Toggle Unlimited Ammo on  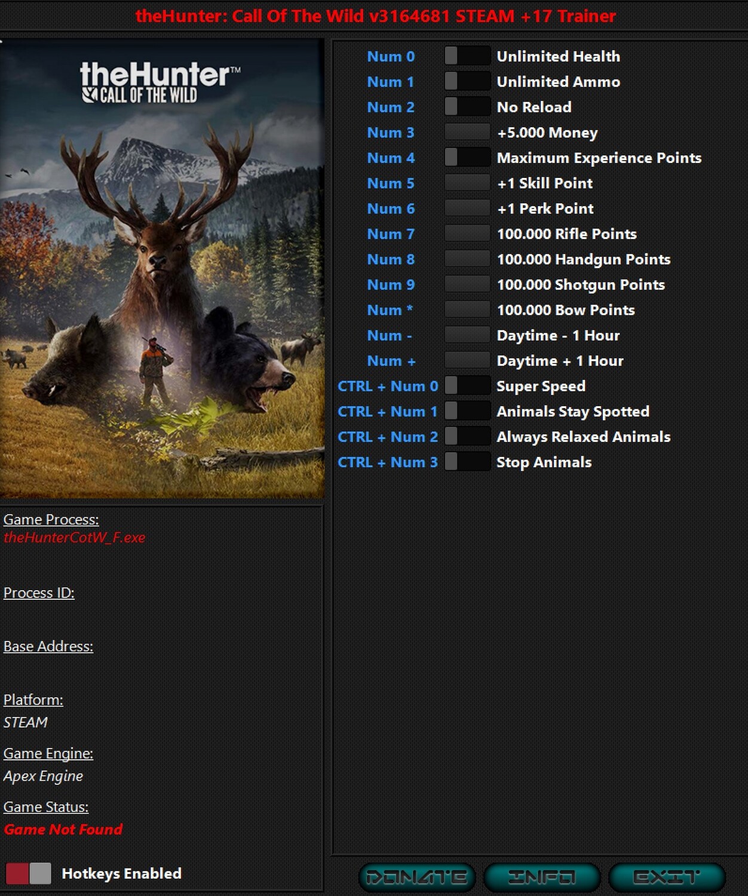467,82
